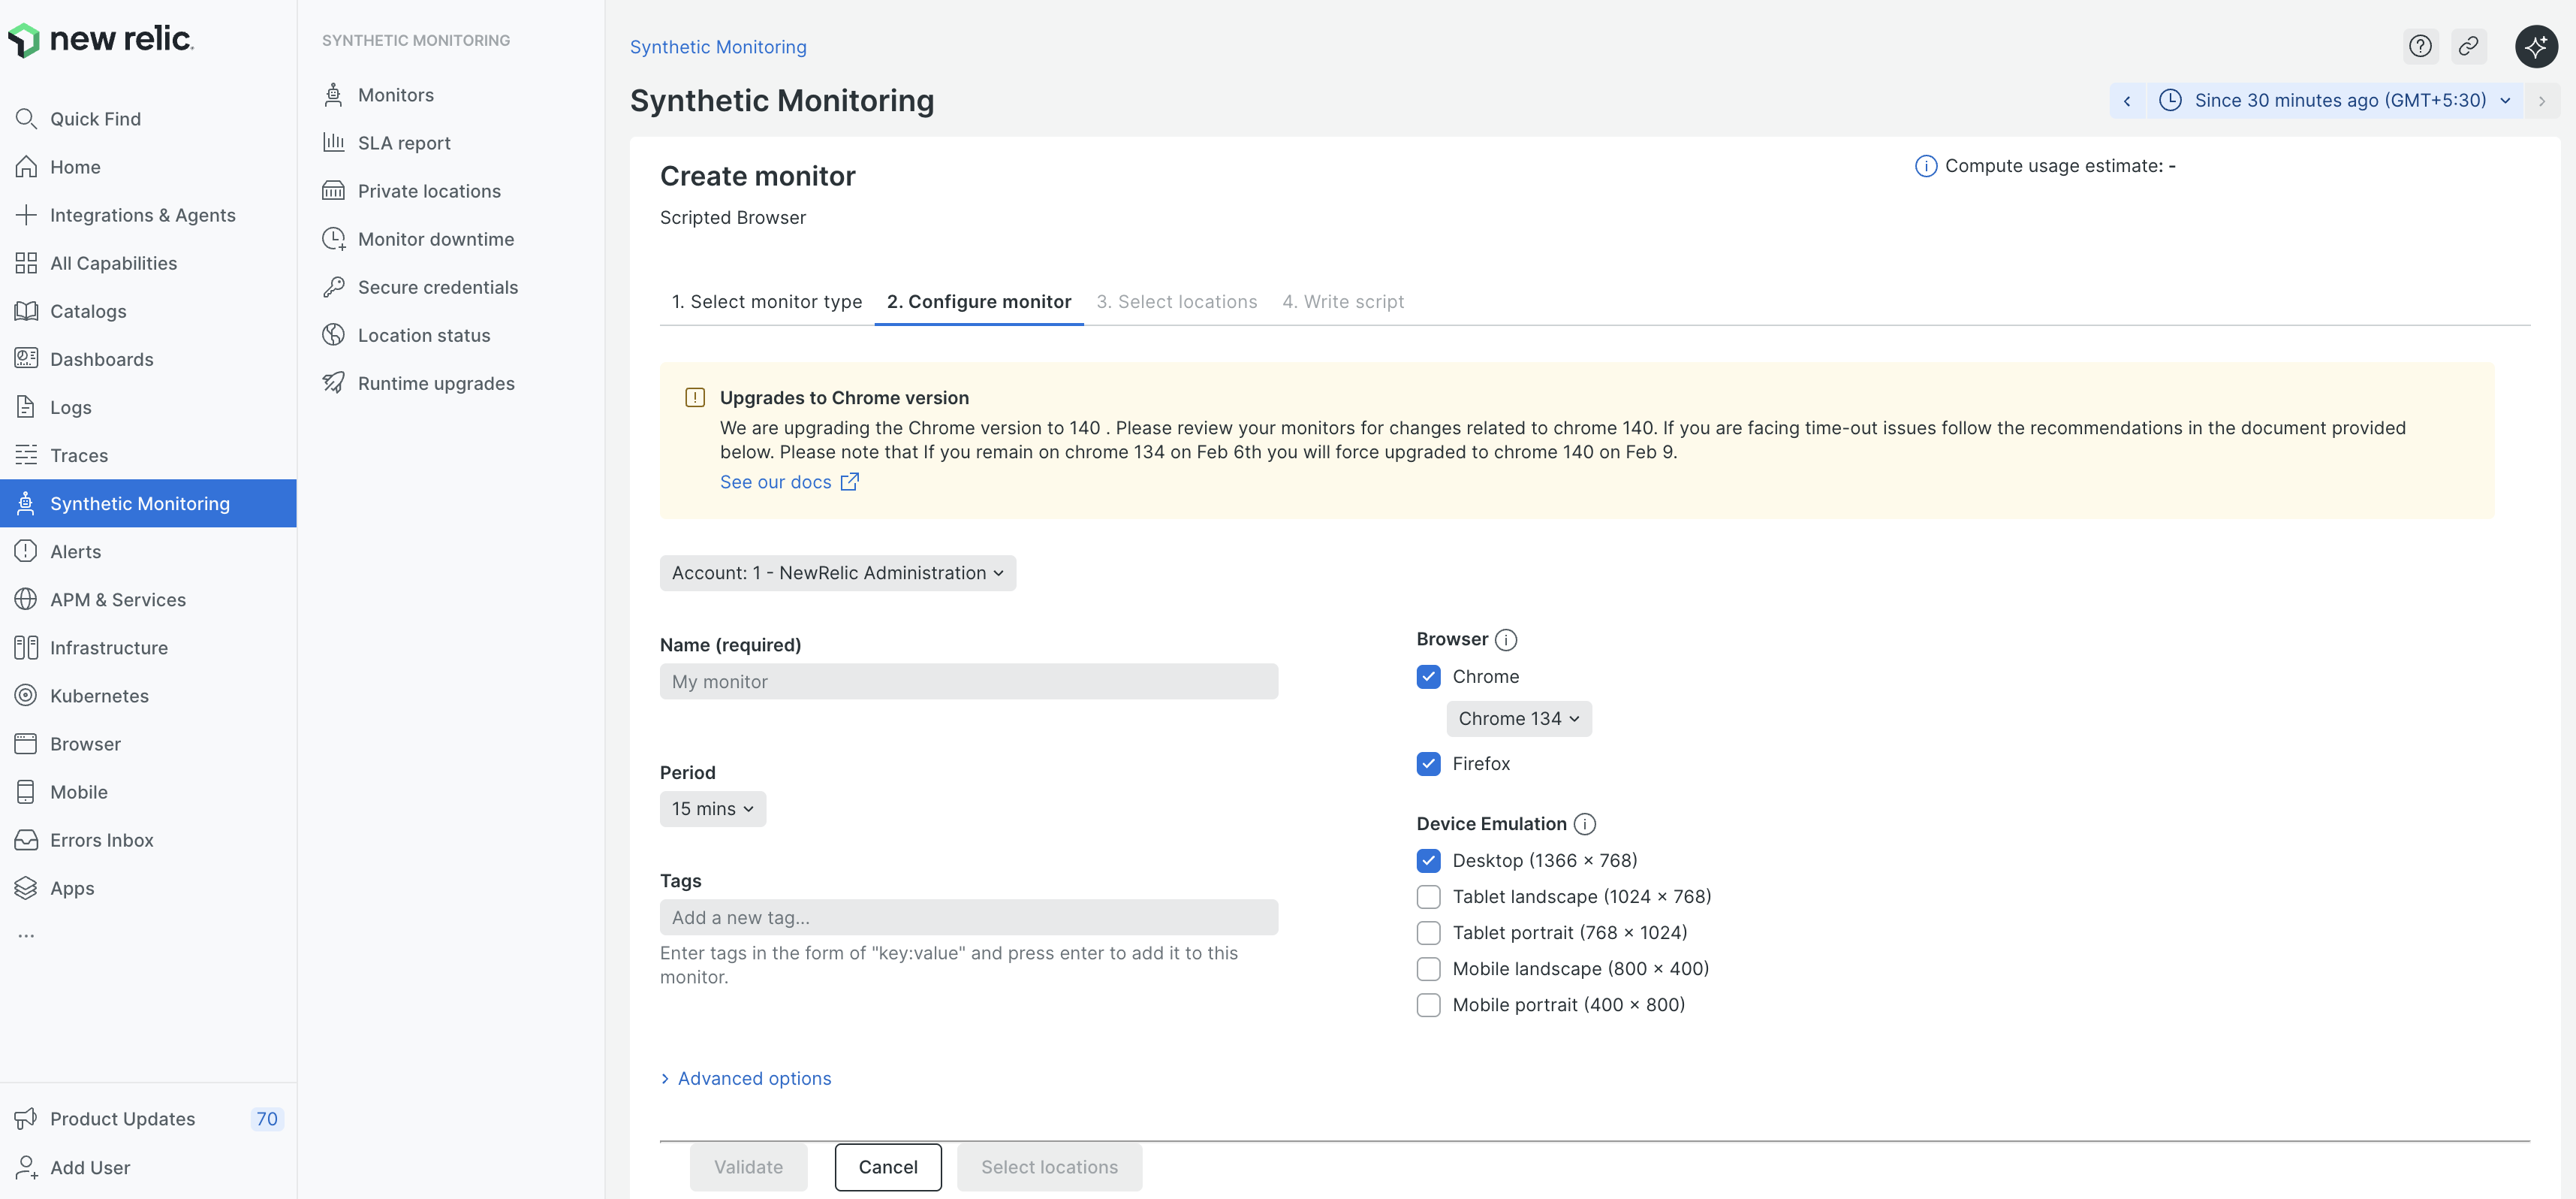
Task: Click the Browser info icon
Action: (x=1506, y=639)
